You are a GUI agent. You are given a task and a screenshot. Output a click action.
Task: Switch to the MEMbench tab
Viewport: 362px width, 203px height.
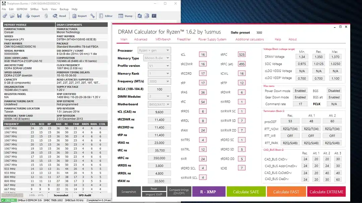point(163,39)
